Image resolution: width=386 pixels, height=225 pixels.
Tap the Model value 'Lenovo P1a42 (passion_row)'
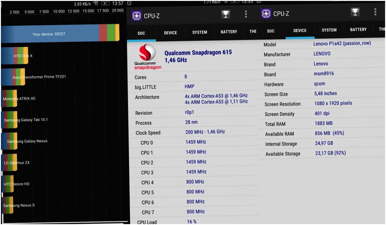(342, 43)
